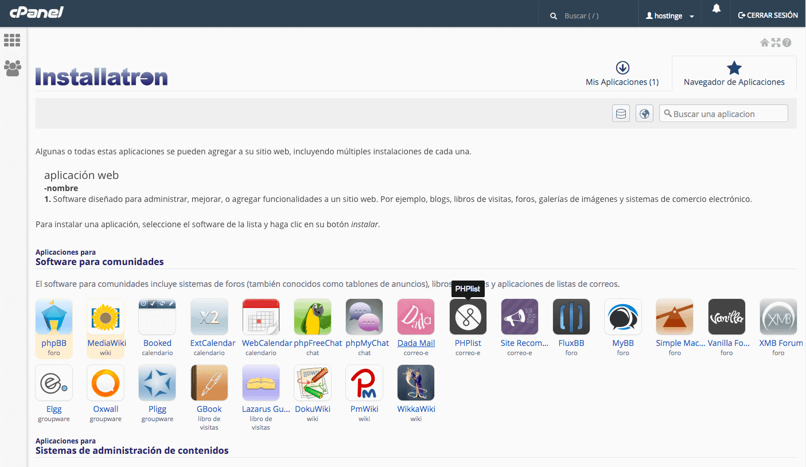This screenshot has height=467, width=806.
Task: Choose the Elgg groupware icon
Action: tap(54, 383)
